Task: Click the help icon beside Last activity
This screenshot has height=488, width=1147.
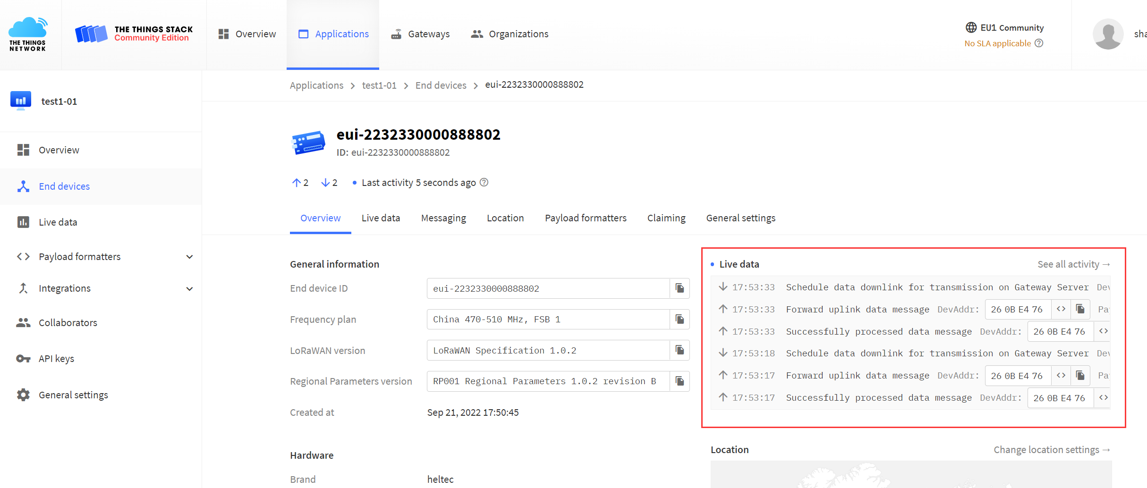Action: tap(484, 183)
